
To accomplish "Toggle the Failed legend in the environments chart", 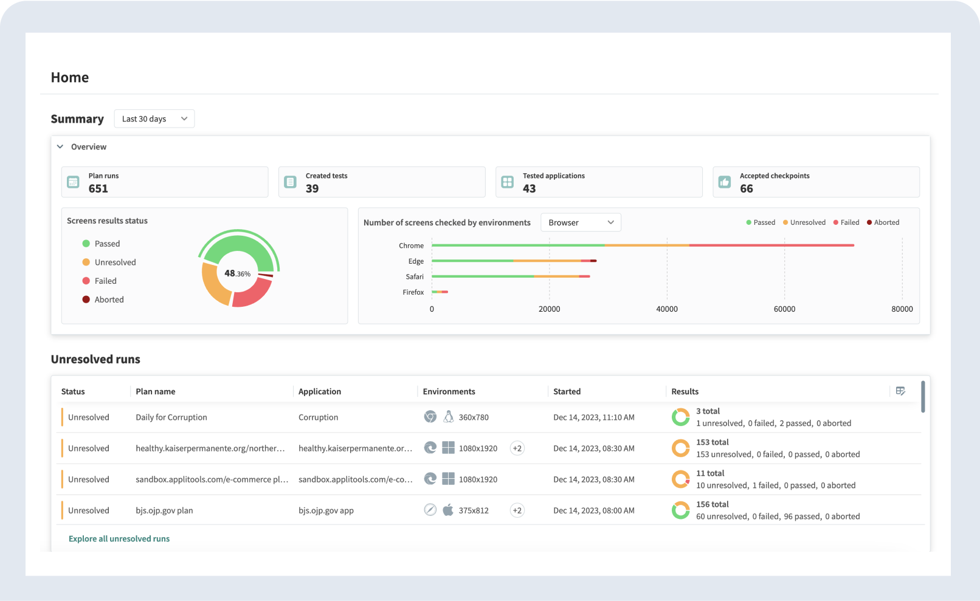I will point(846,222).
